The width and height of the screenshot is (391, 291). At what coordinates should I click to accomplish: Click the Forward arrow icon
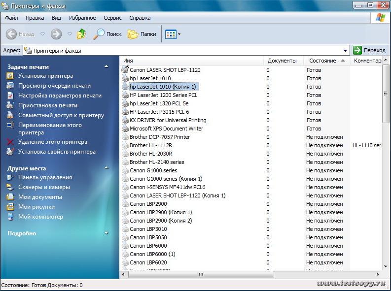pos(56,34)
